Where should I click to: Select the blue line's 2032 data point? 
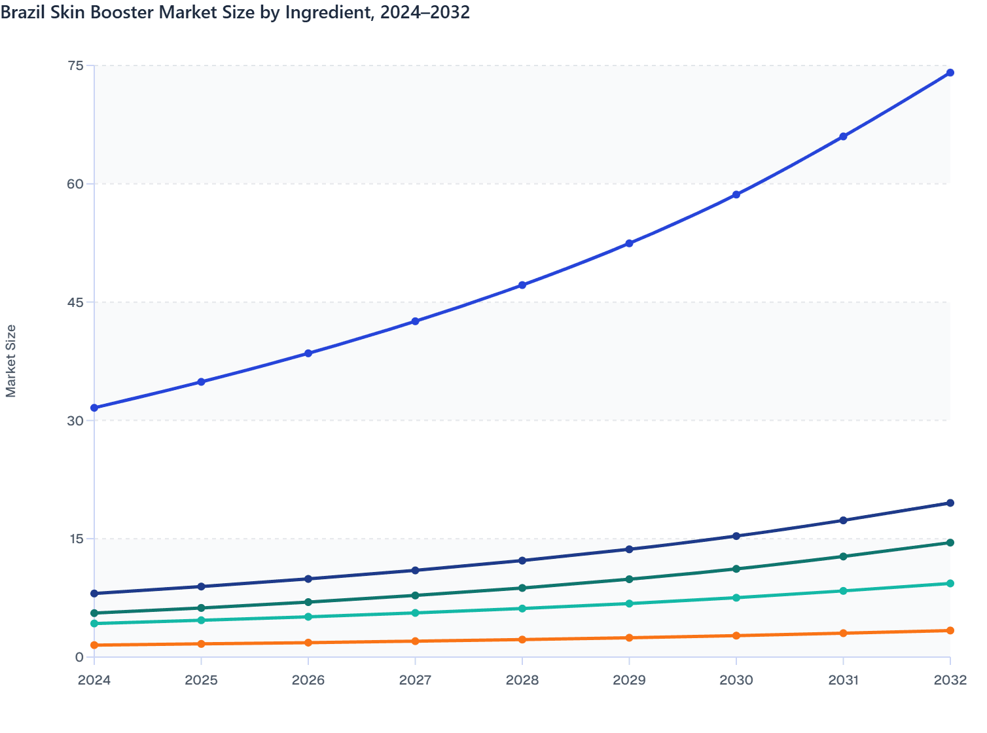tap(950, 73)
